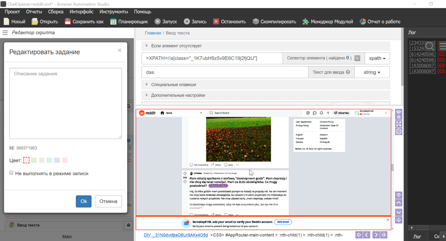Click the Главная breadcrumb link
This screenshot has height=241, width=446.
(x=153, y=33)
